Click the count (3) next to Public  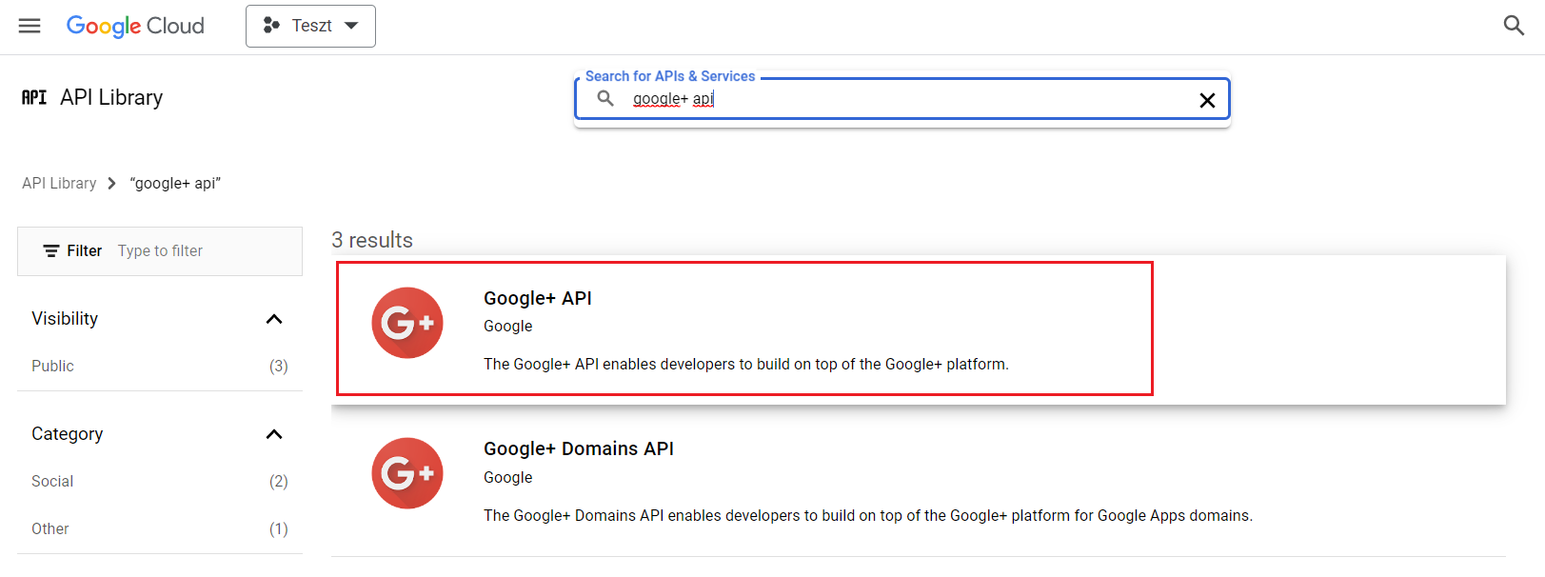click(x=278, y=366)
